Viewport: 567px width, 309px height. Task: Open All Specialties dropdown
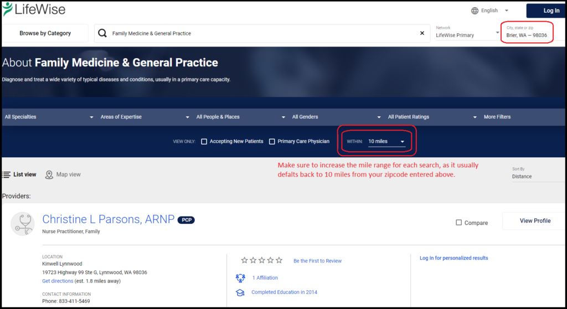[49, 117]
